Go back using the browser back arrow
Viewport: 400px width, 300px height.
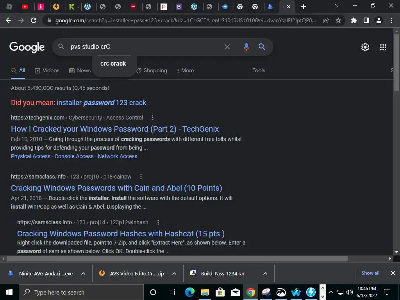(9, 20)
